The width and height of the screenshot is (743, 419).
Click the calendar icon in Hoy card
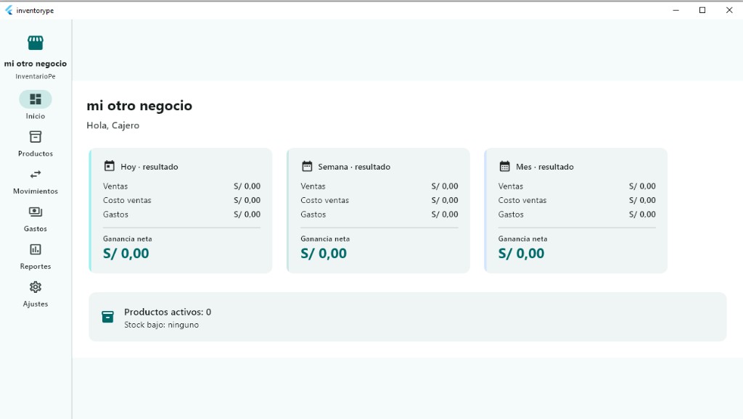tap(110, 166)
